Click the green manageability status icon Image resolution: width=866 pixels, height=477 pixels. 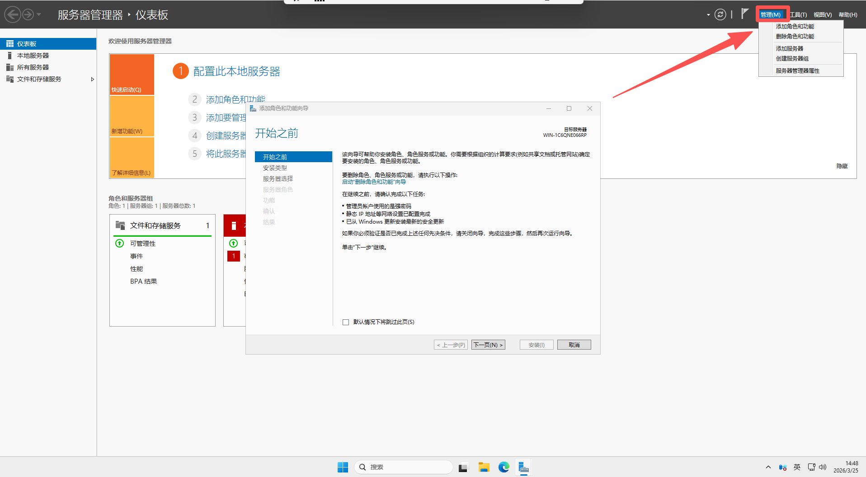(x=120, y=243)
